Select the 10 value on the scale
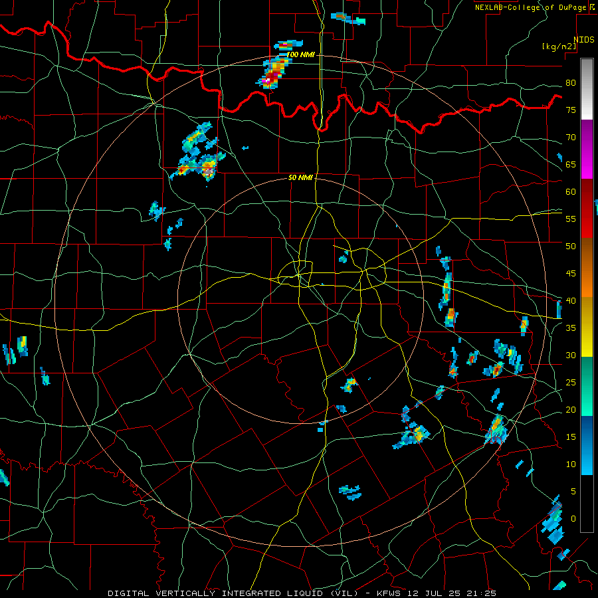This screenshot has width=598, height=598. point(571,464)
